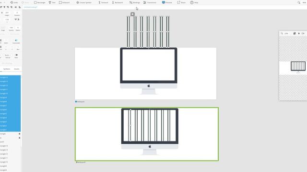Viewport: 307px width, 172px height.
Task: Toggle the blue Interactable switch
Action: [x=16, y=40]
